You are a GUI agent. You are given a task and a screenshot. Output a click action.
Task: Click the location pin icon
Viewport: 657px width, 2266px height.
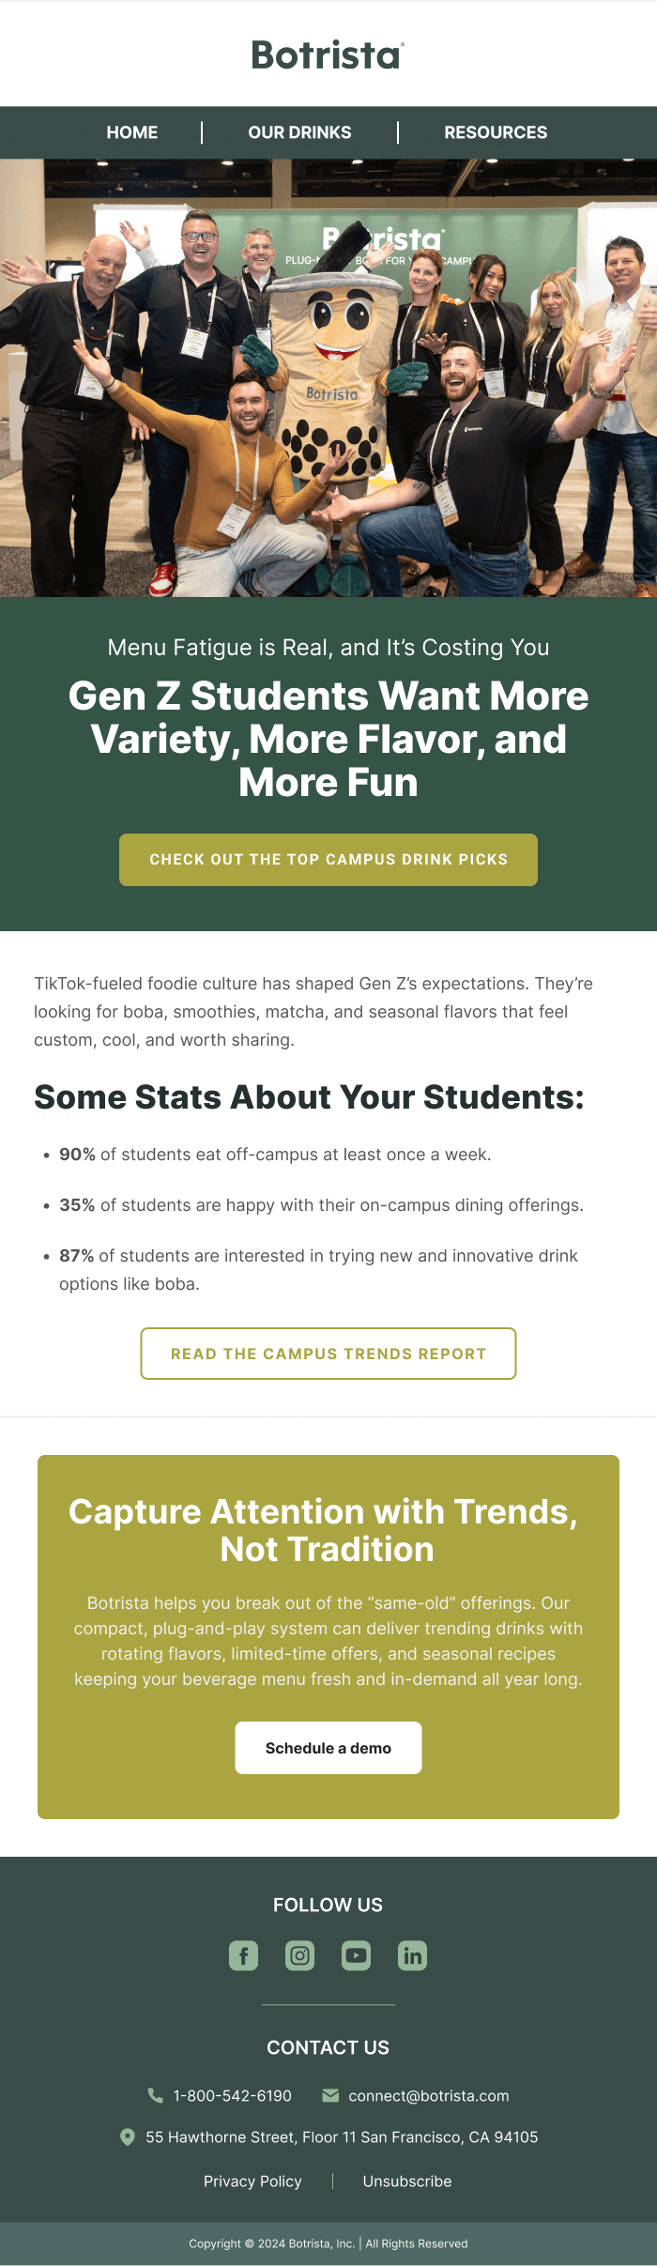[x=128, y=2136]
